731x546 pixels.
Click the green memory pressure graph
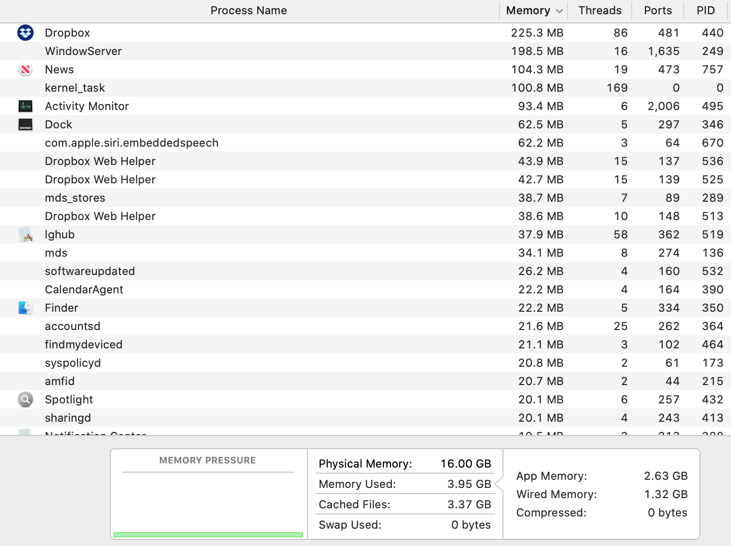(x=208, y=534)
